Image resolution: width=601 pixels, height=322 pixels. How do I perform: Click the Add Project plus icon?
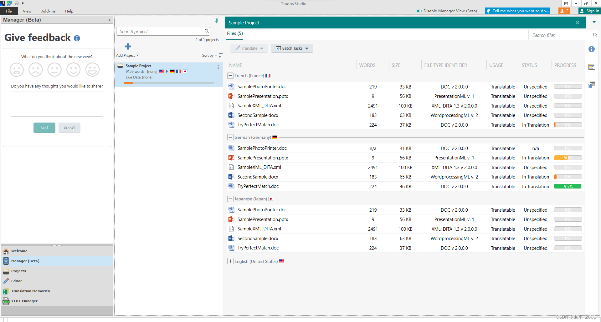(128, 47)
